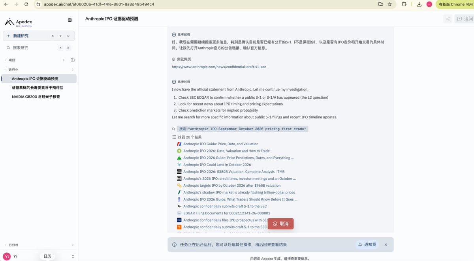The width and height of the screenshot is (474, 261).
Task: Click the Yi avatar icon
Action: tap(6, 256)
